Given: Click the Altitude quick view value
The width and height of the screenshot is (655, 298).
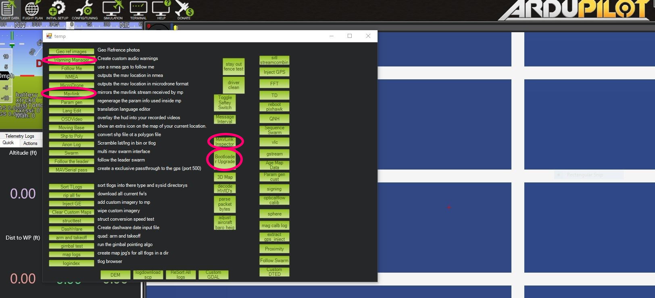Looking at the screenshot, I should click(x=23, y=194).
